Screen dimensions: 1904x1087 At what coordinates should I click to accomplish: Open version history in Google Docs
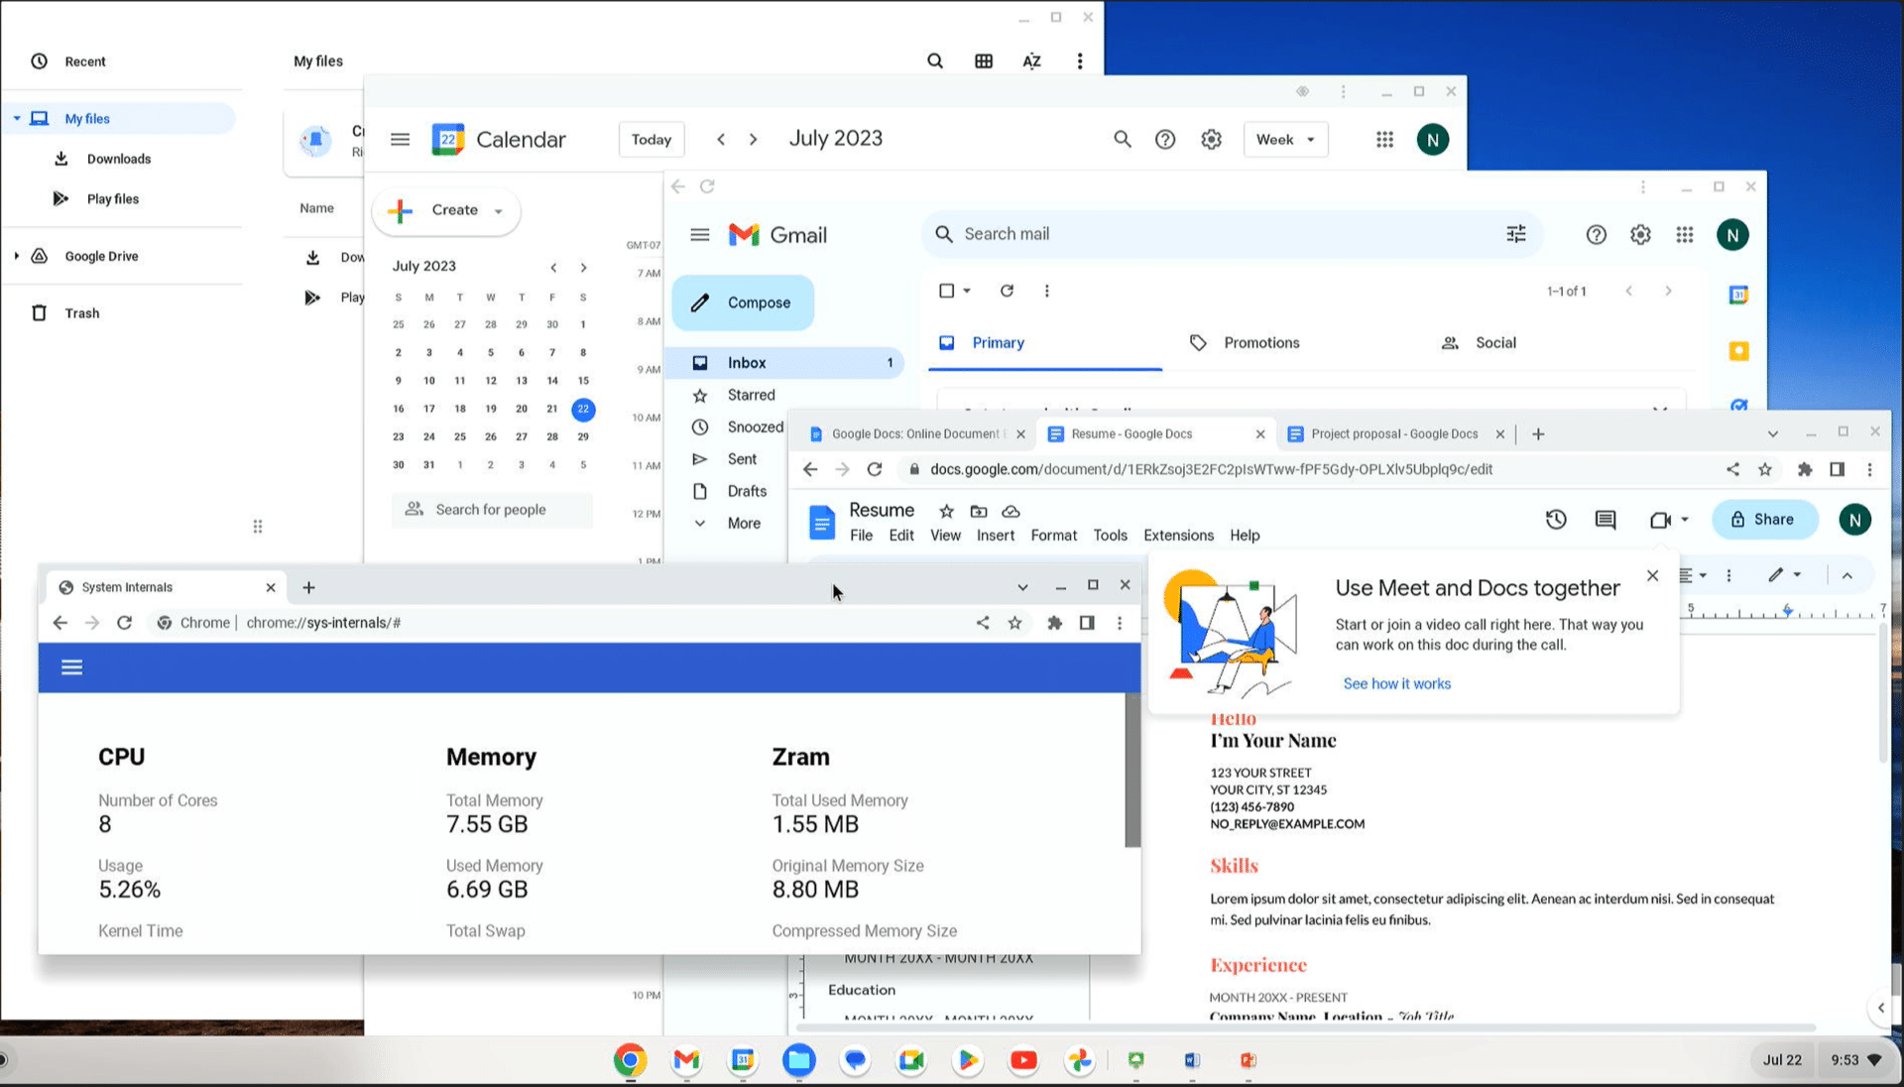tap(1556, 520)
